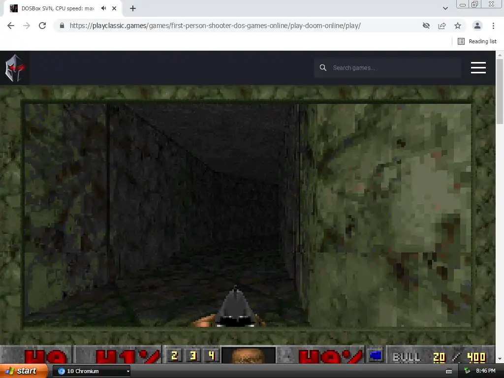This screenshot has height=378, width=504.
Task: Click the green system tray icon
Action: click(x=468, y=371)
